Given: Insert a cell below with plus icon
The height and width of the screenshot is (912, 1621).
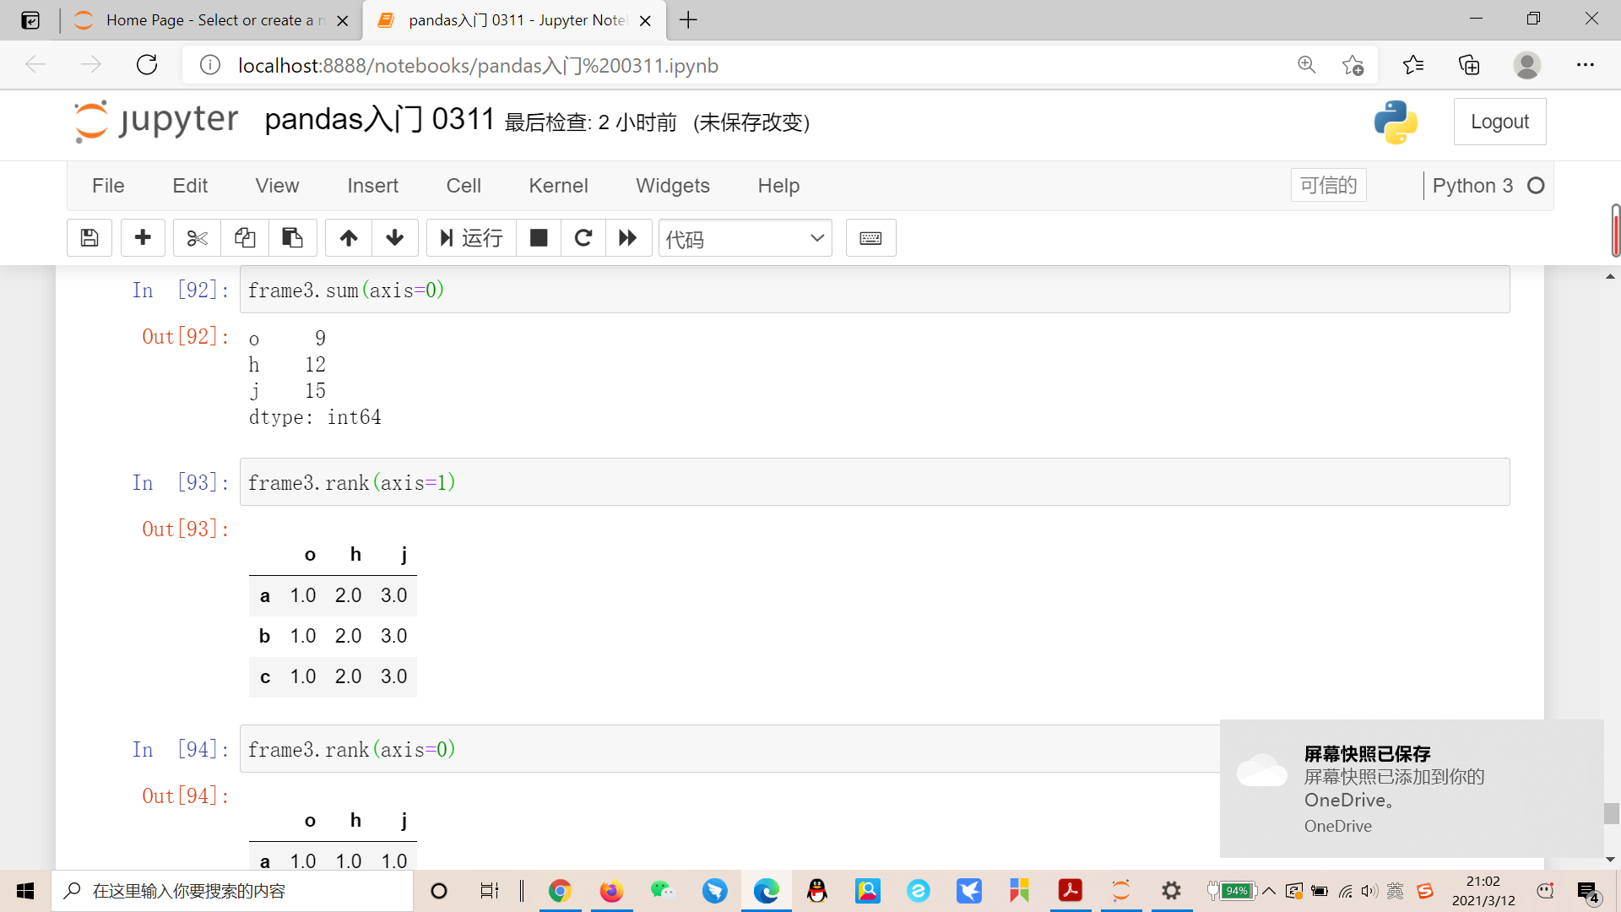Looking at the screenshot, I should 143,238.
